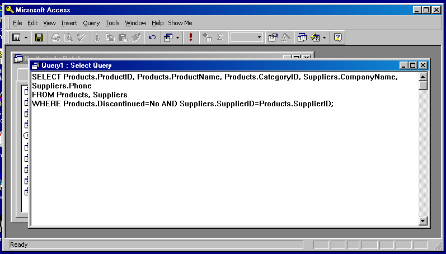This screenshot has width=446, height=254.
Task: Undo the last action
Action: pos(152,37)
